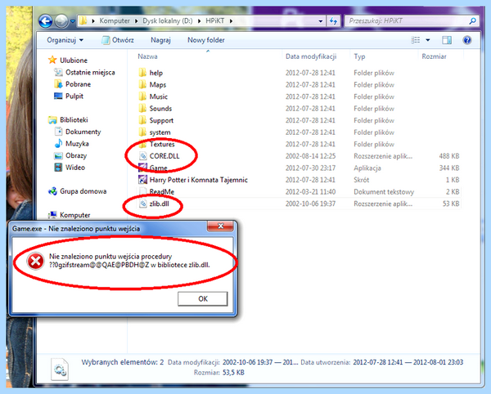This screenshot has width=491, height=394.
Task: Create a Nowy folder
Action: (205, 40)
